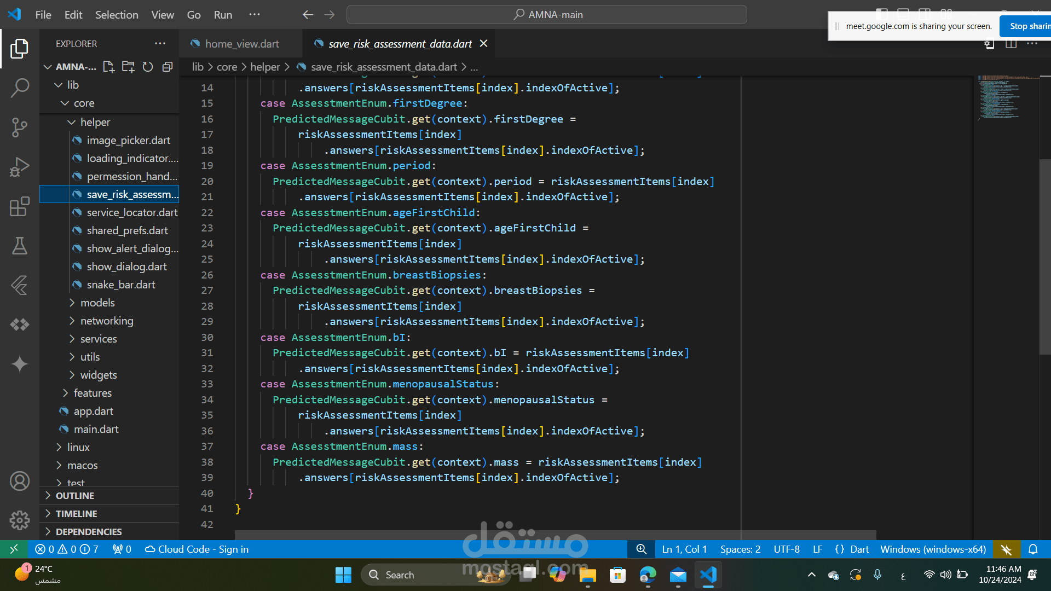The height and width of the screenshot is (591, 1051).
Task: Open Microsoft Edge from the taskbar
Action: click(x=648, y=575)
